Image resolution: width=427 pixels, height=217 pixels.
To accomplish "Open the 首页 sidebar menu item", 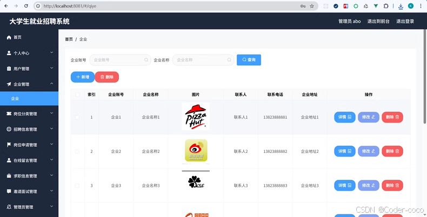I will click(x=29, y=37).
